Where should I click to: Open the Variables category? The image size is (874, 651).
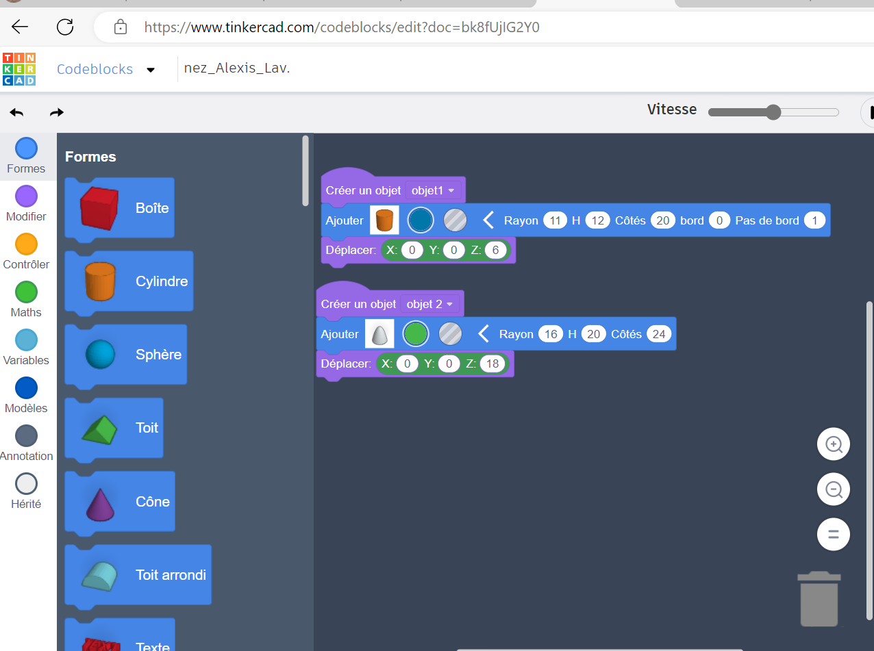(x=26, y=348)
